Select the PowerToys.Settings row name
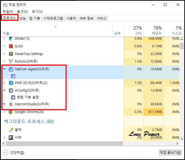The height and width of the screenshot is (160, 185). coord(29,54)
